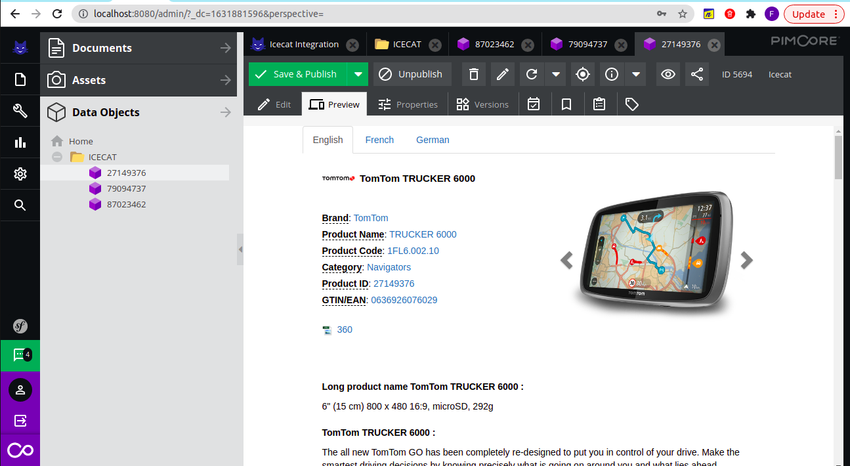Open the Marketing bar chart icon
850x466 pixels.
coord(20,142)
